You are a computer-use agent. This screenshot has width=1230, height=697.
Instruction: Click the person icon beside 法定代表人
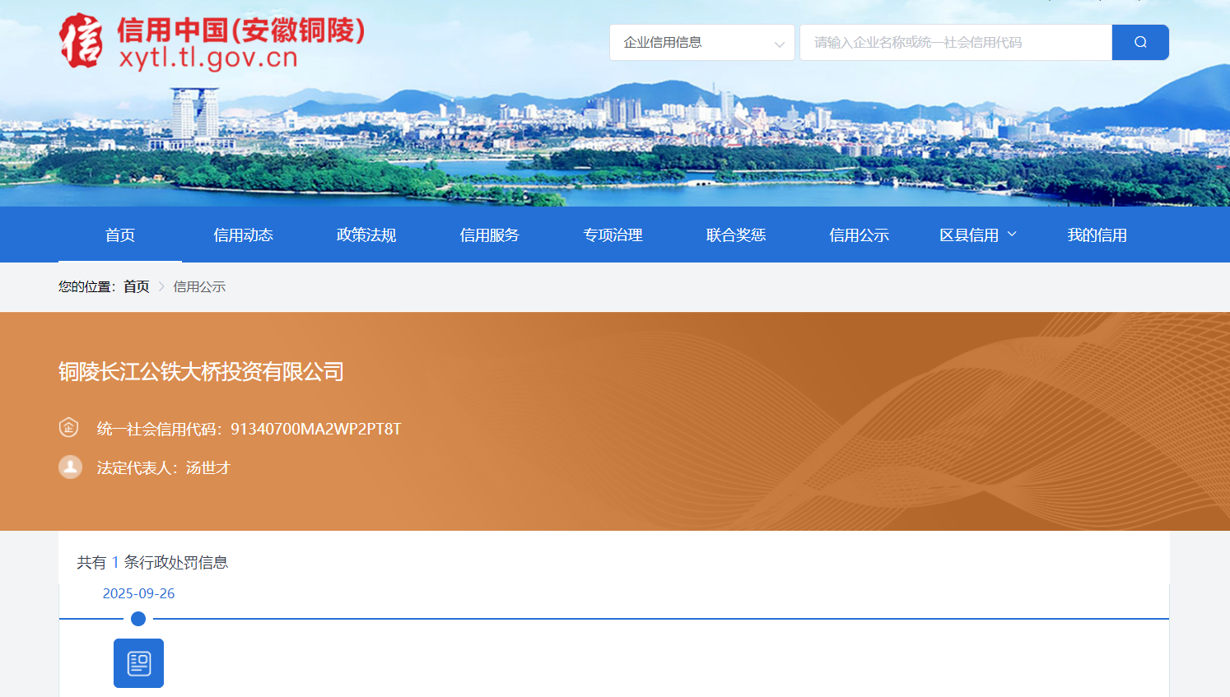point(70,467)
